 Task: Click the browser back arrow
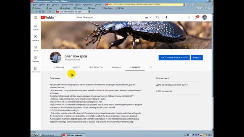[x=33, y=12]
